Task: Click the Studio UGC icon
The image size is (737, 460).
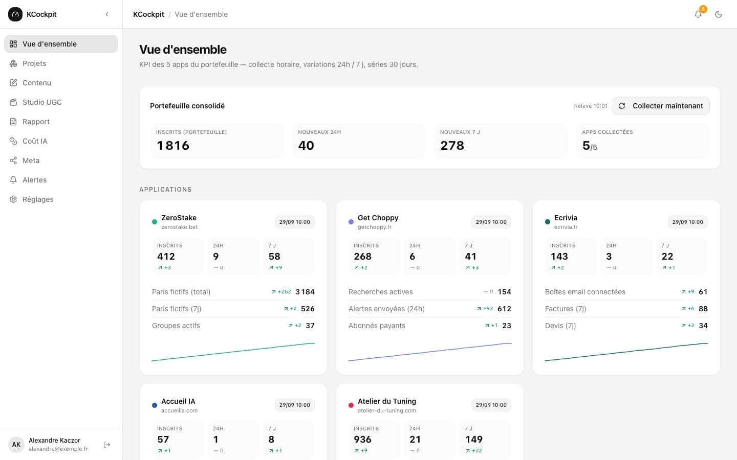Action: (13, 102)
